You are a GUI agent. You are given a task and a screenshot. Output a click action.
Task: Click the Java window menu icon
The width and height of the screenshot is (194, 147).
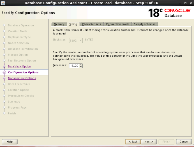coord(3,3)
